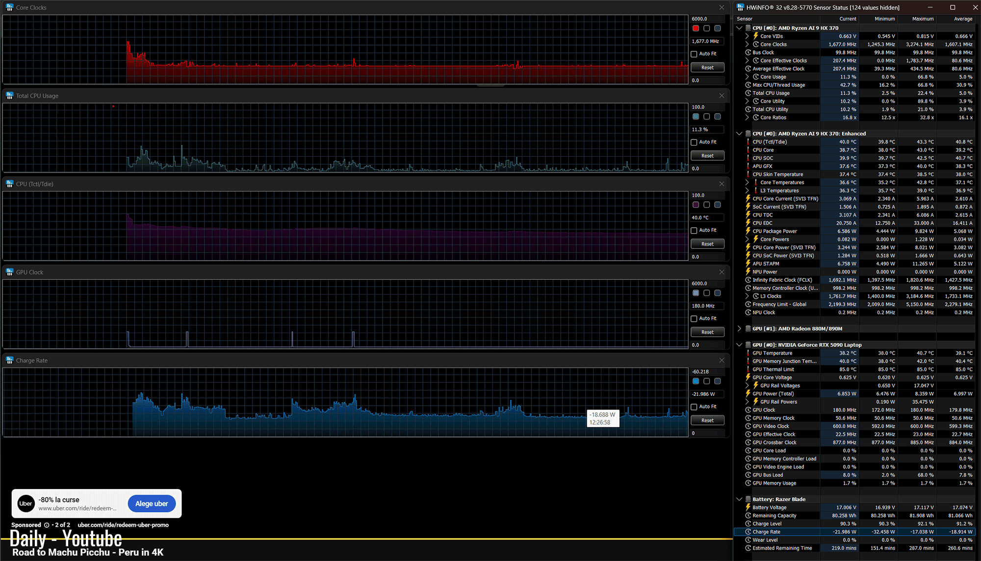
Task: Click the lightning icon next to CPU TDC
Action: tap(748, 215)
